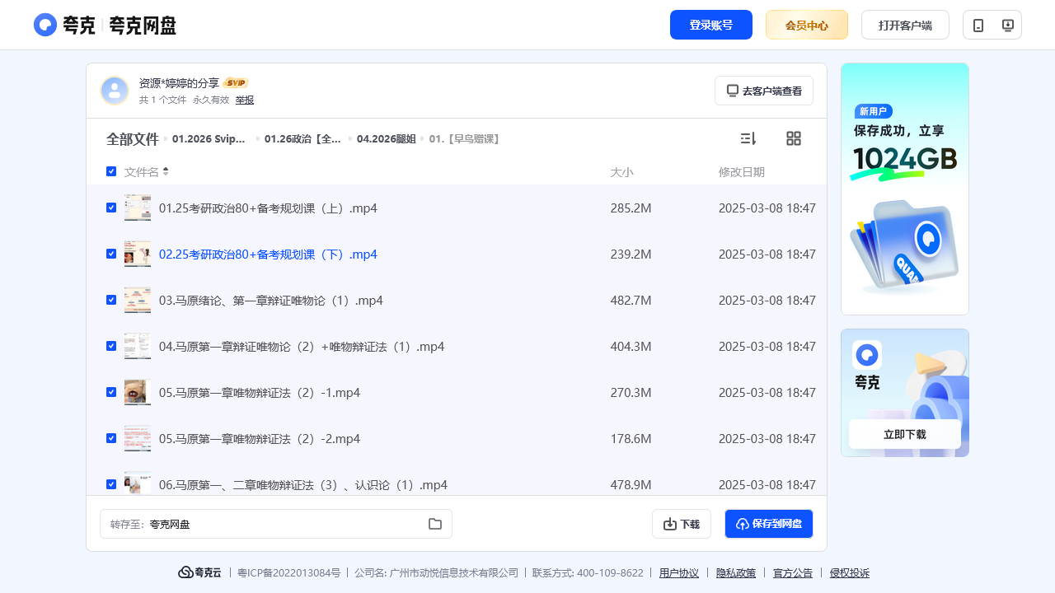
Task: Click 登录账号 login button
Action: 711,25
